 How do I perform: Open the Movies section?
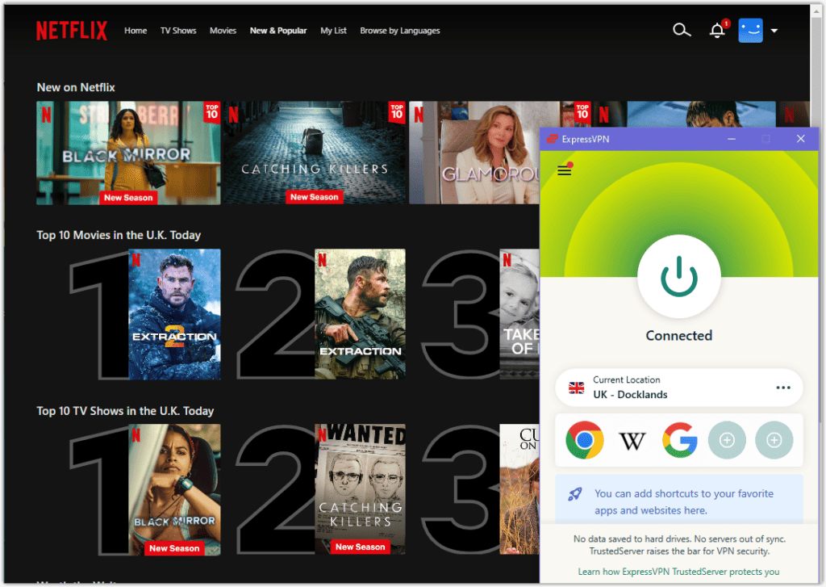pos(223,31)
